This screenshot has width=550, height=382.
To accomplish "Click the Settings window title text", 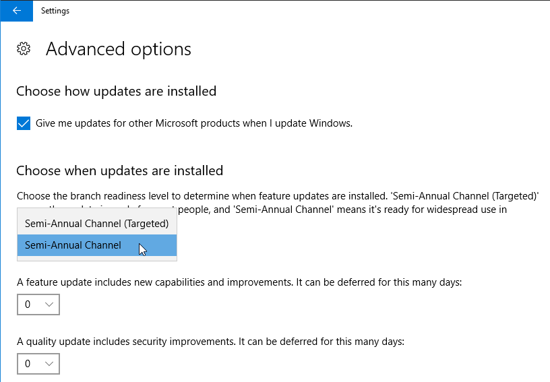I will pyautogui.click(x=55, y=11).
